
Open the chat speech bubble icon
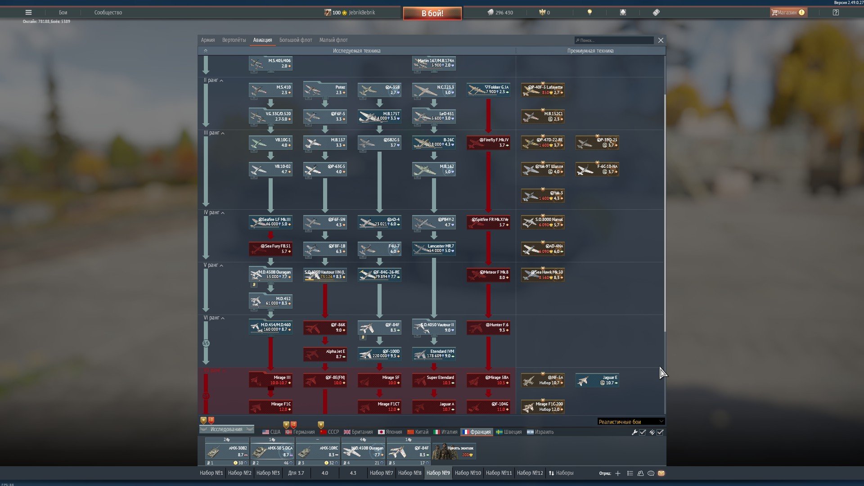pos(651,473)
